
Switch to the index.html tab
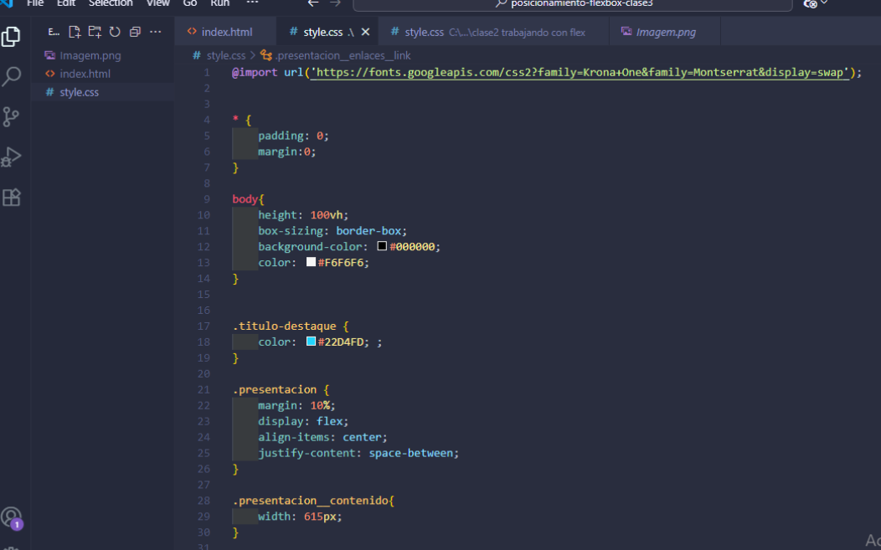pos(225,32)
